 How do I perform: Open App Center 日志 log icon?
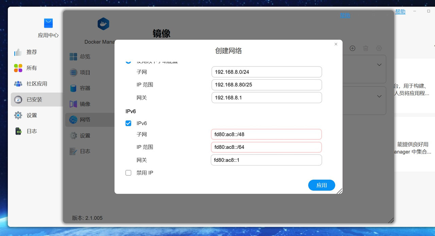18,131
